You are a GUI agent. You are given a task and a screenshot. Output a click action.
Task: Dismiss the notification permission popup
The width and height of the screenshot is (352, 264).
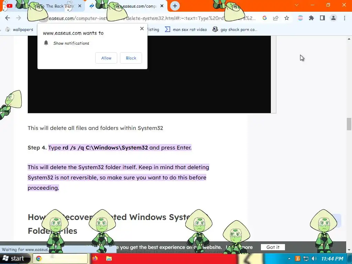click(142, 29)
